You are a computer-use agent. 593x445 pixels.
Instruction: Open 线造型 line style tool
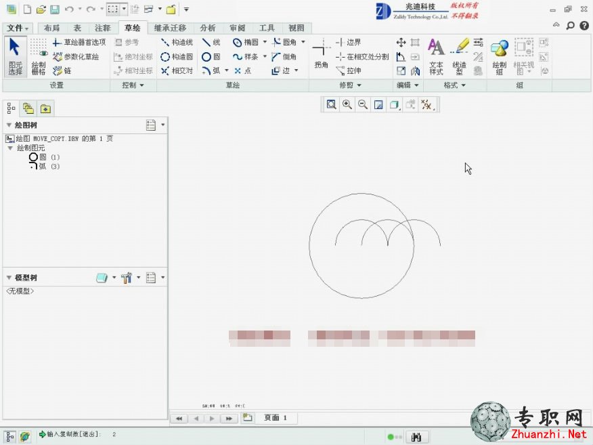coord(460,57)
